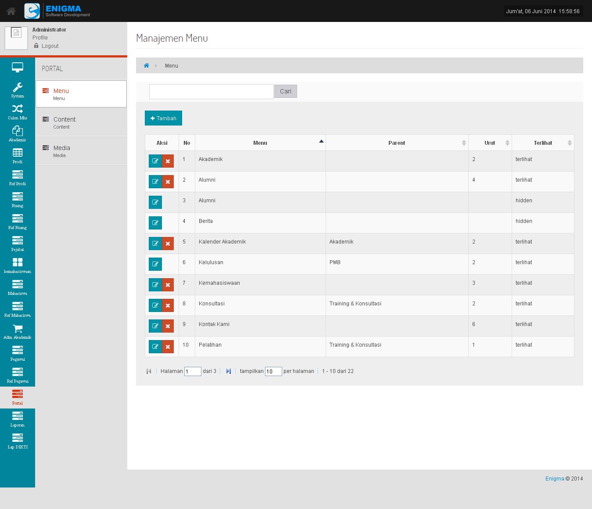The image size is (592, 509).
Task: Click the breadcrumb home icon
Action: tap(147, 66)
